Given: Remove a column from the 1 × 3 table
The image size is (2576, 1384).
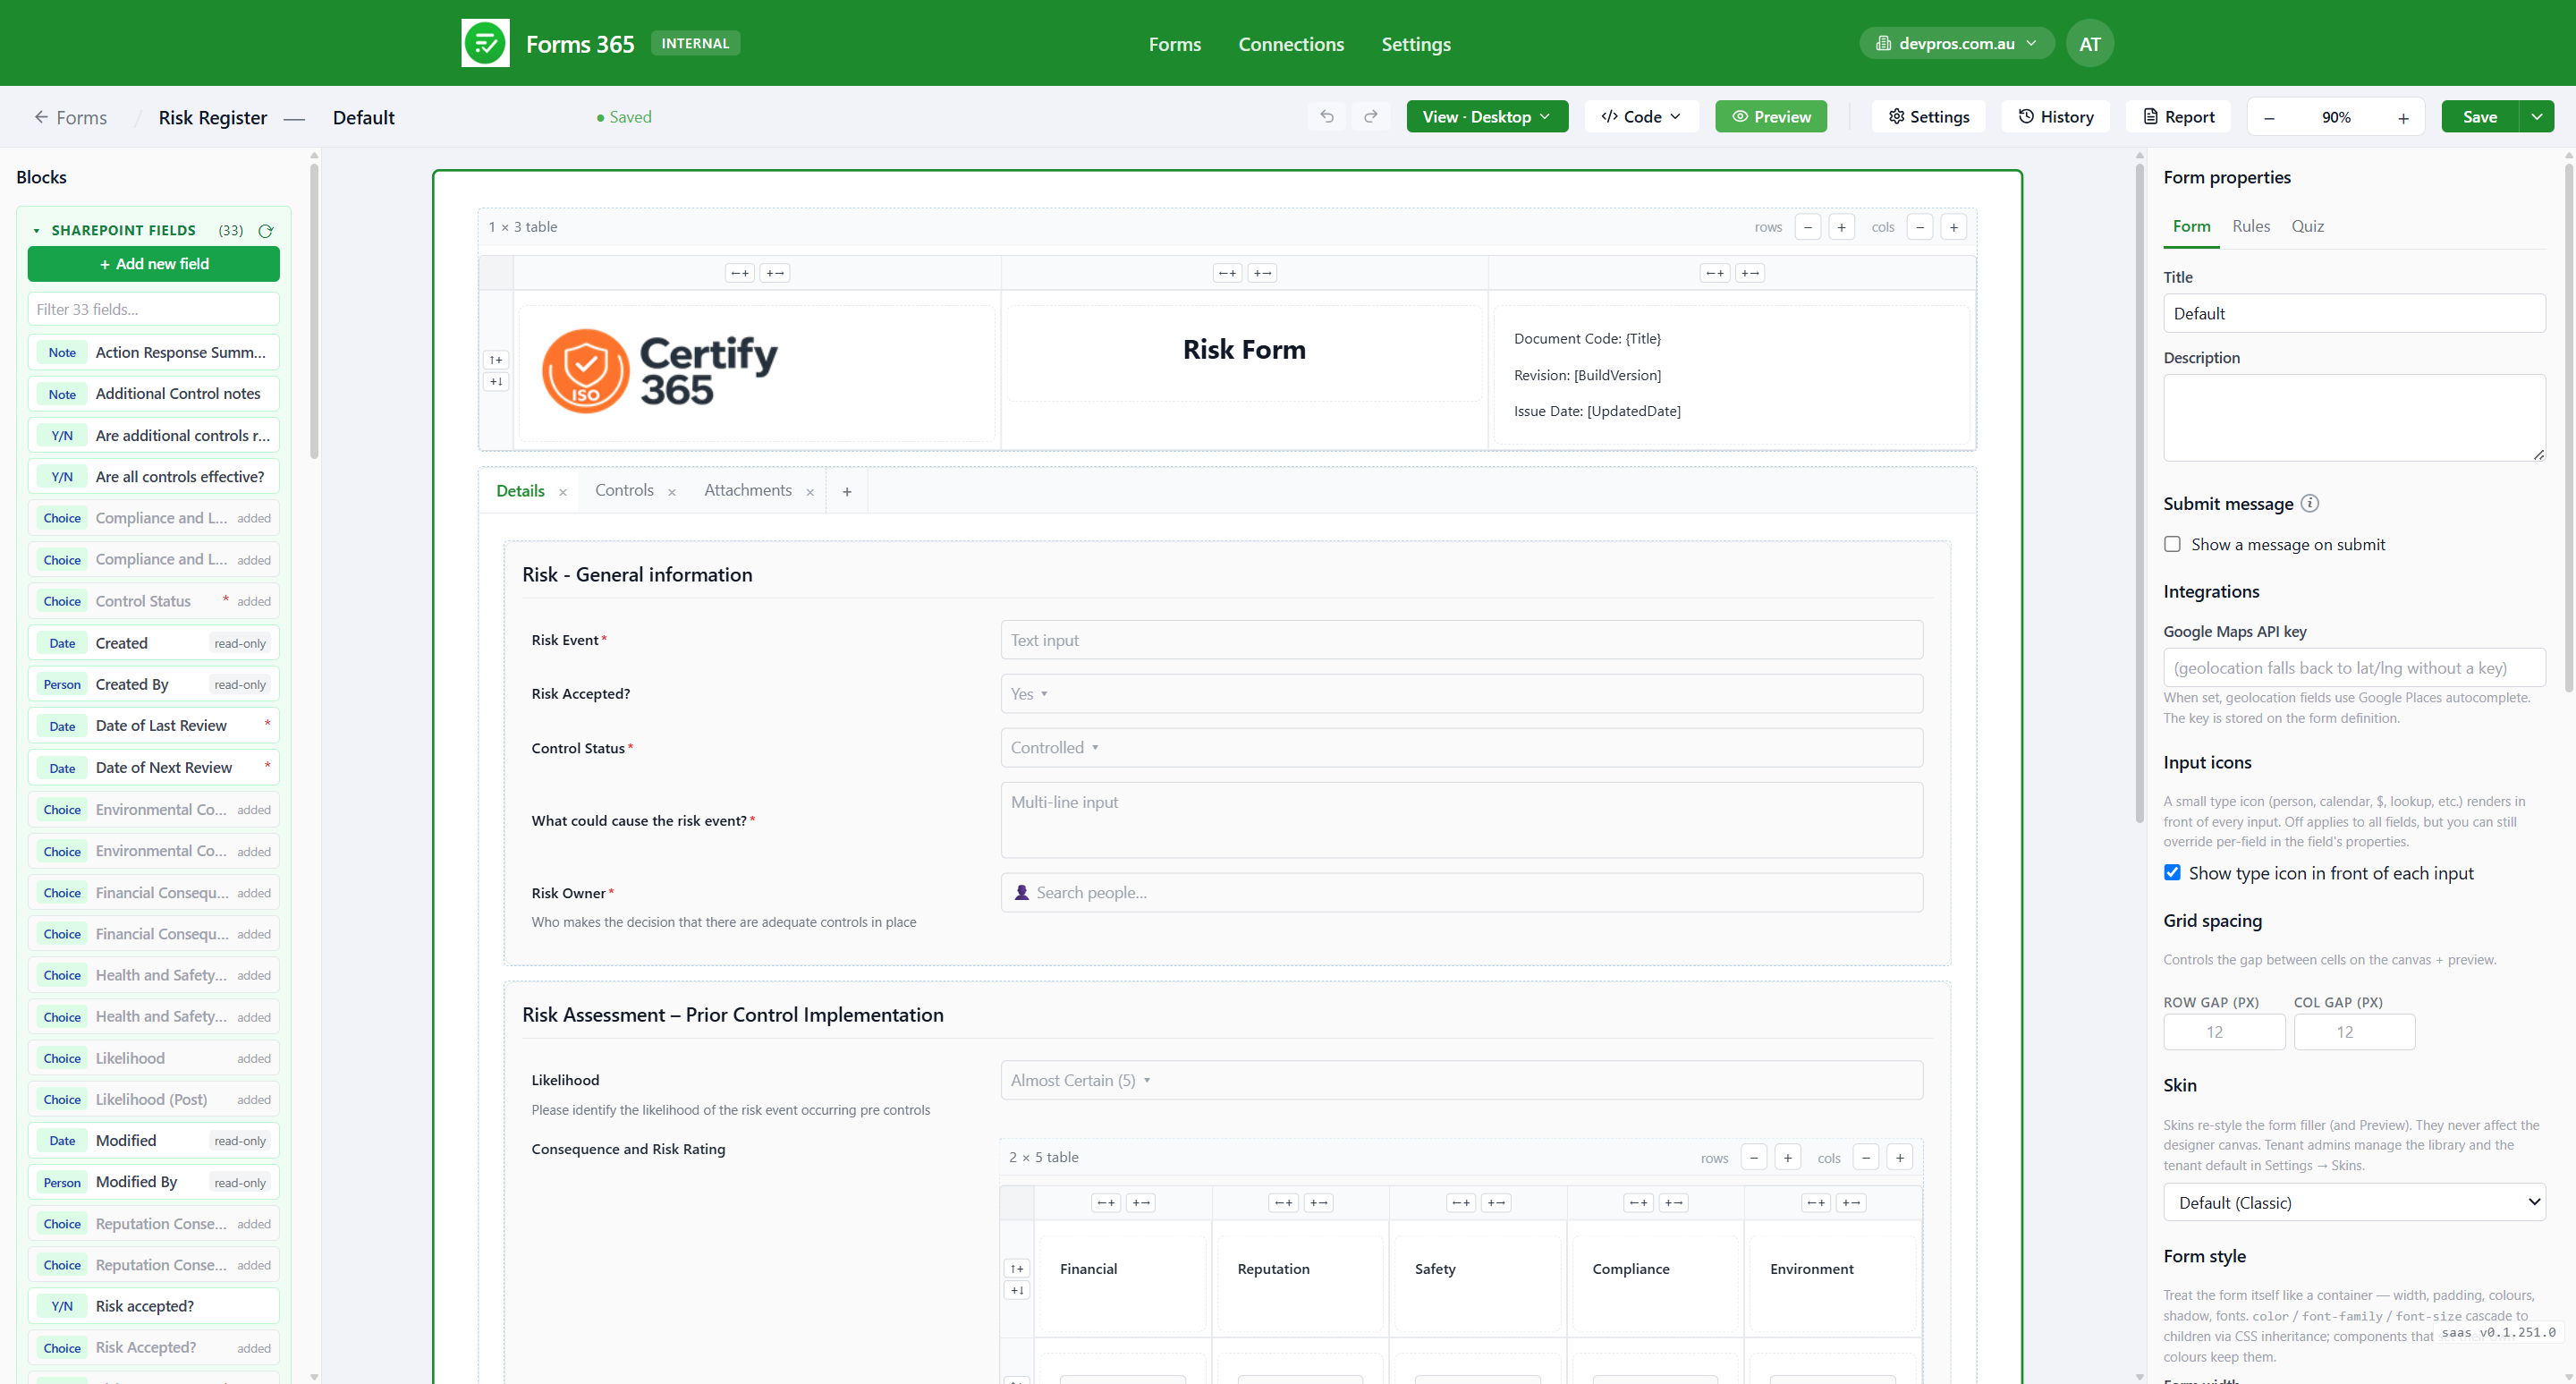Looking at the screenshot, I should (1920, 227).
